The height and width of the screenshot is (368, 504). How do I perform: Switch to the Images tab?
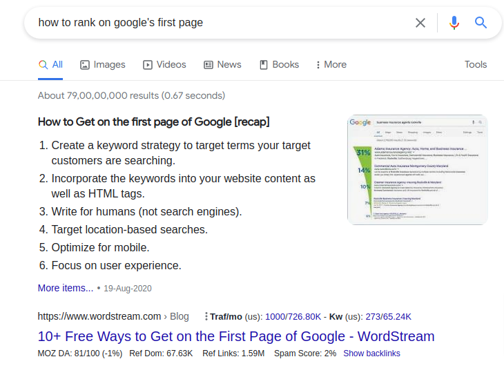103,65
